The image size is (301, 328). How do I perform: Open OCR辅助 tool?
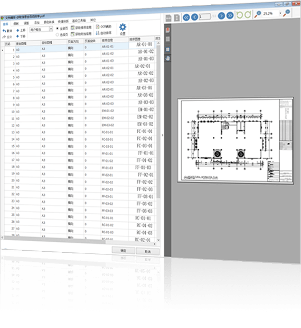click(104, 26)
